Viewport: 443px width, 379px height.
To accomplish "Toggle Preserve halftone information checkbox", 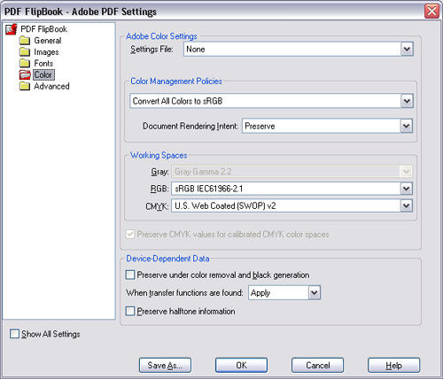I will (130, 311).
